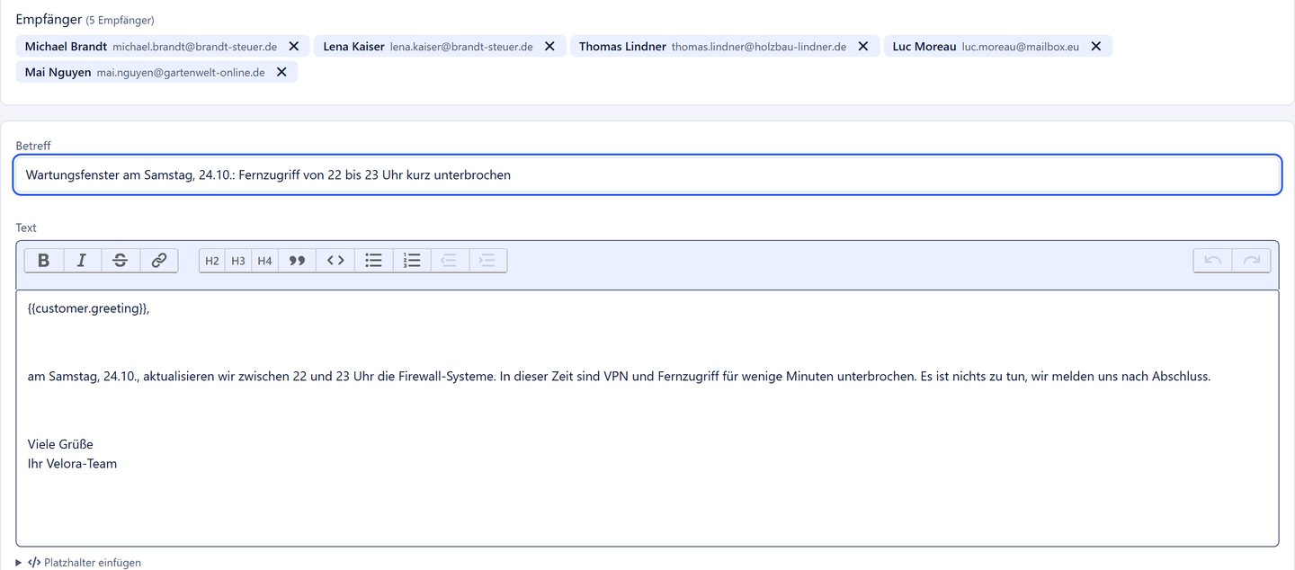This screenshot has width=1295, height=570.
Task: Click into the message body text area
Action: (647, 418)
